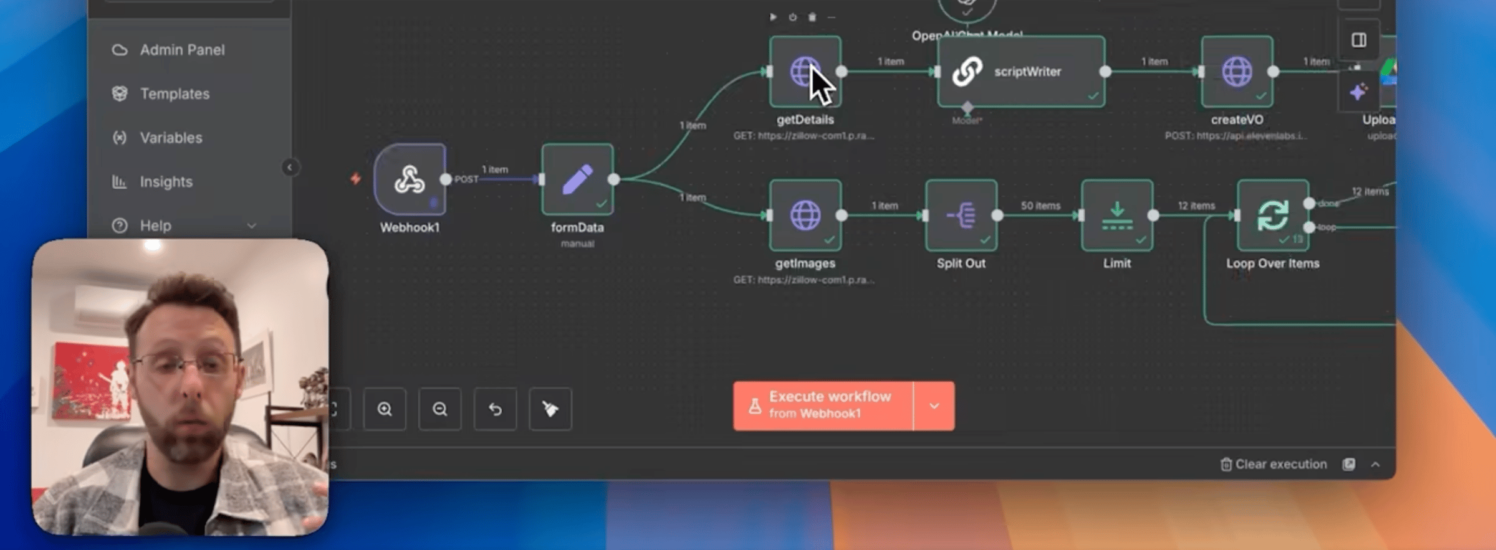The image size is (1496, 550).
Task: Deactivate getDetails node with power icon
Action: tap(792, 17)
